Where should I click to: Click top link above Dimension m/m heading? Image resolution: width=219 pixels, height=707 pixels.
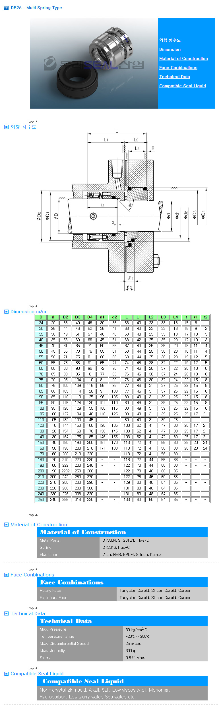[33, 306]
